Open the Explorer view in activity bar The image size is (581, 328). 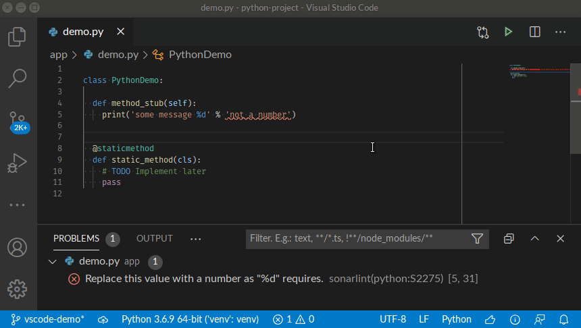[17, 36]
